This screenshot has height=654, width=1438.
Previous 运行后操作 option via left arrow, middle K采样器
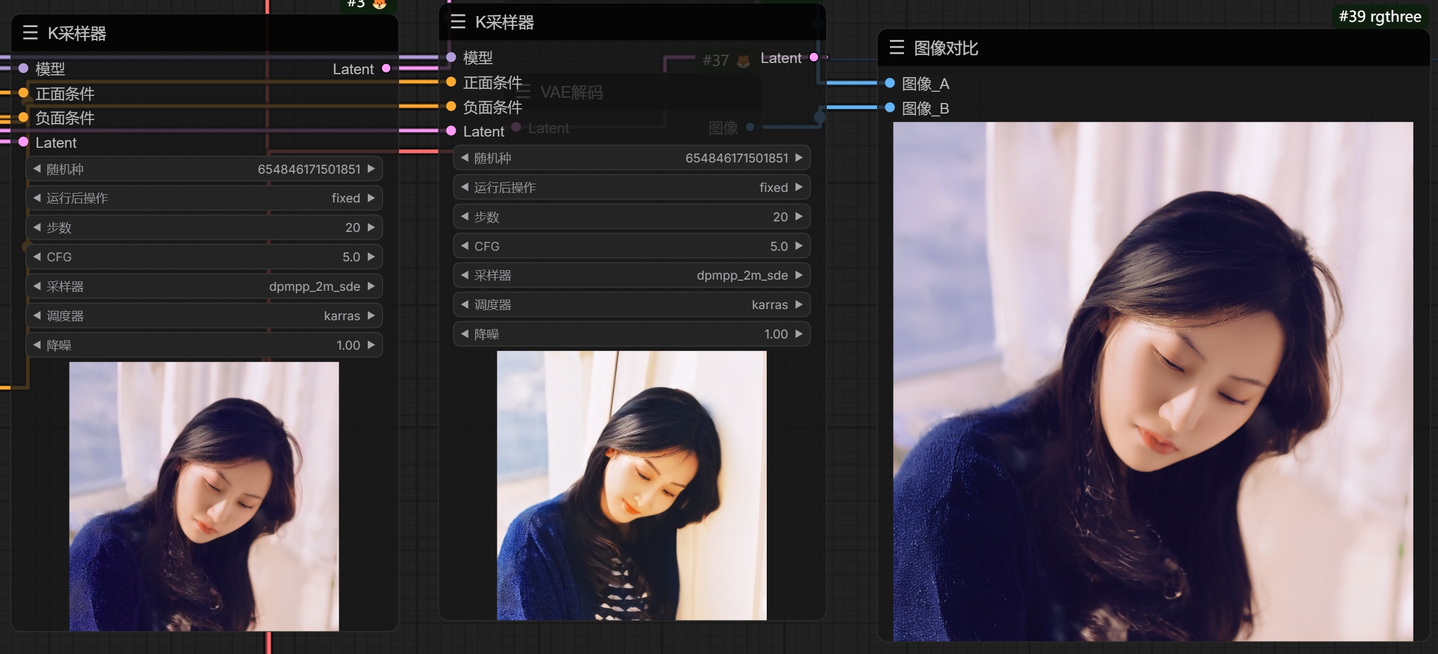464,187
